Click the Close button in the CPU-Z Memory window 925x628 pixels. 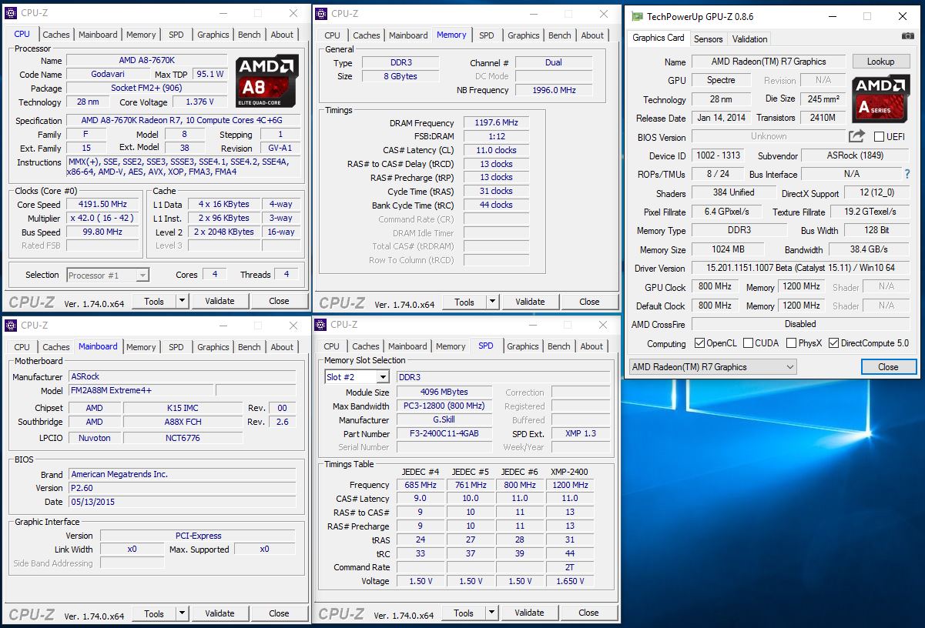pyautogui.click(x=589, y=302)
